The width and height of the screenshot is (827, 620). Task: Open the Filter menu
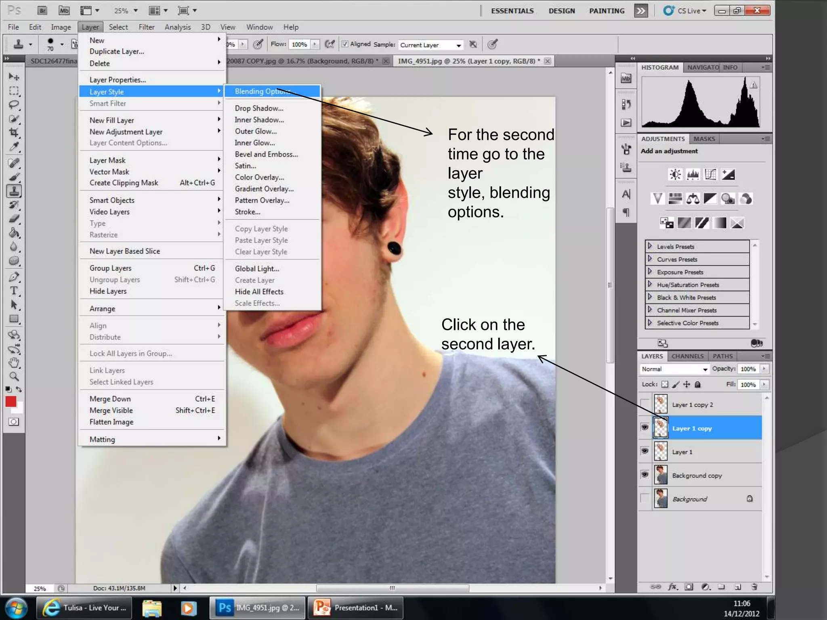[147, 27]
